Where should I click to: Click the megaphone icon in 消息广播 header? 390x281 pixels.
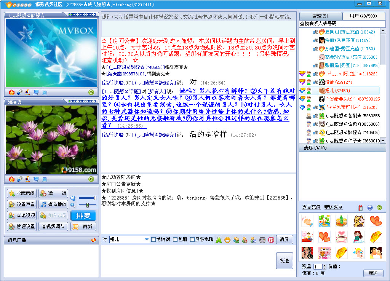pyautogui.click(x=94, y=240)
